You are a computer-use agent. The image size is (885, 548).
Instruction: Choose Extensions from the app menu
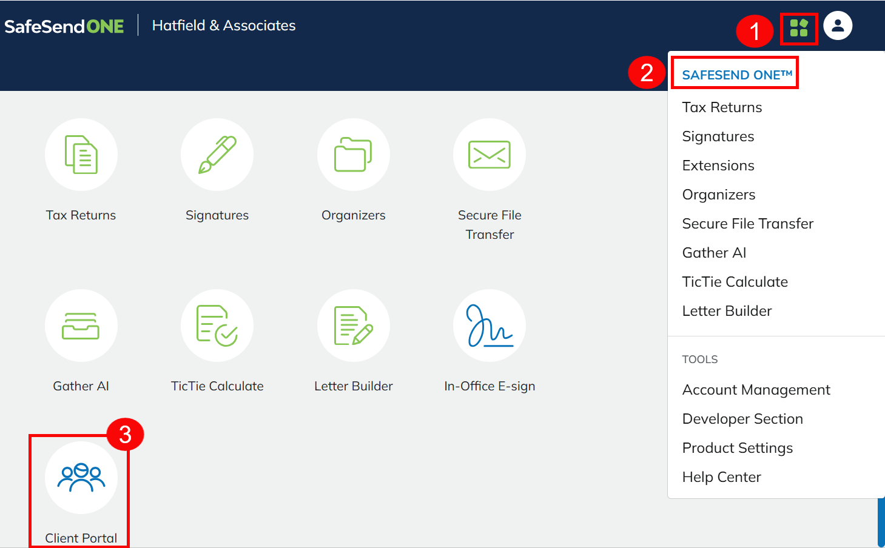[718, 165]
